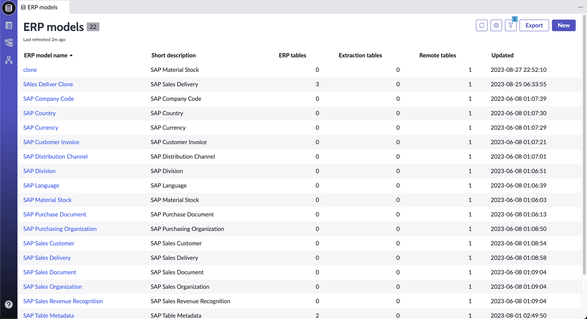
Task: Click the Last refreshed 2m ago text
Action: click(44, 40)
